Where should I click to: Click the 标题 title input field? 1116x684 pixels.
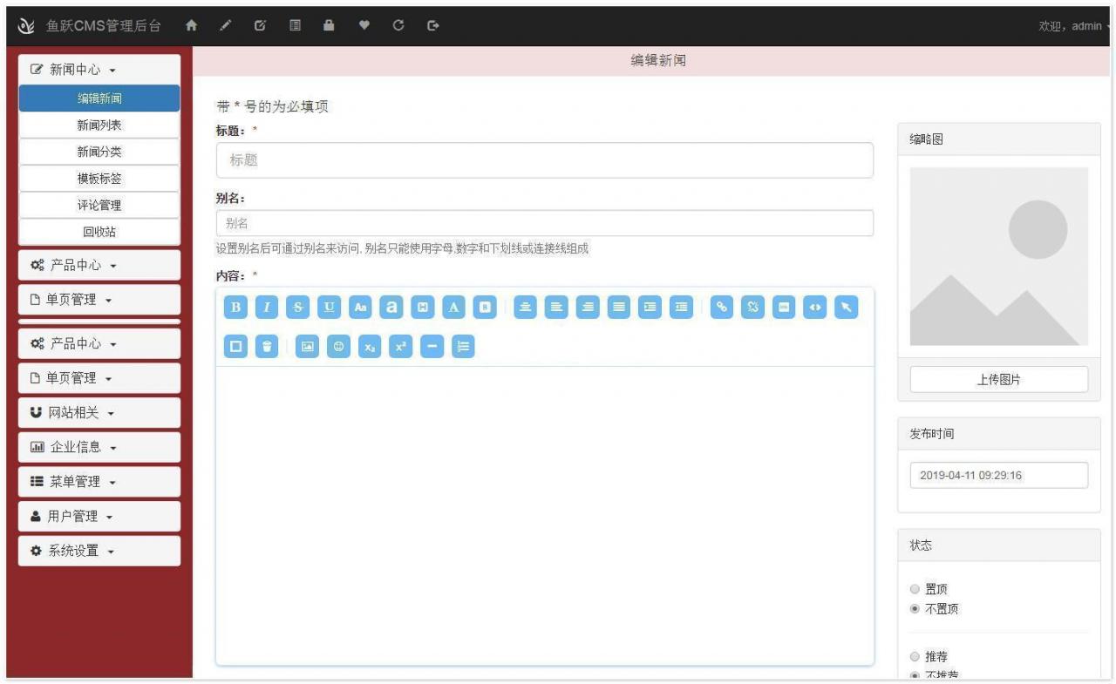click(x=544, y=160)
